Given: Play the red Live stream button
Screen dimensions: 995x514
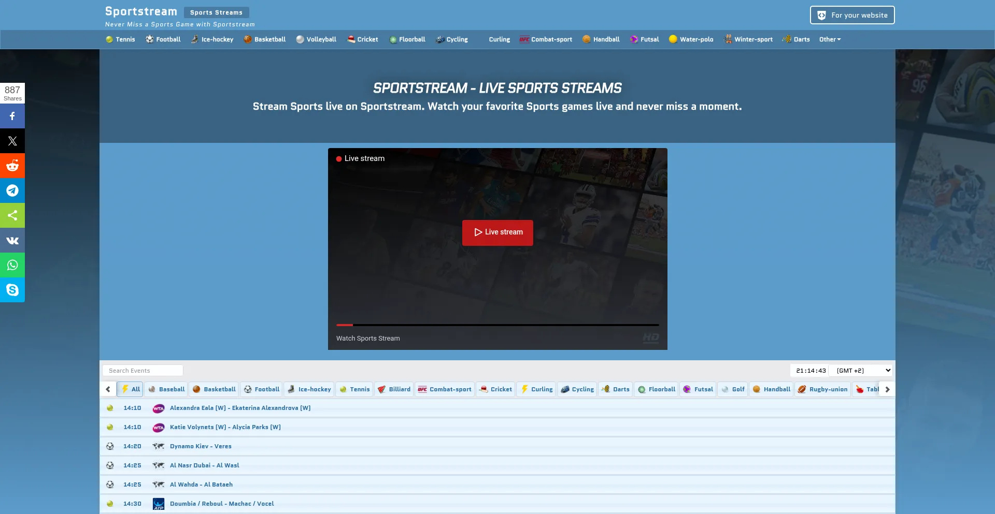Looking at the screenshot, I should click(x=497, y=232).
